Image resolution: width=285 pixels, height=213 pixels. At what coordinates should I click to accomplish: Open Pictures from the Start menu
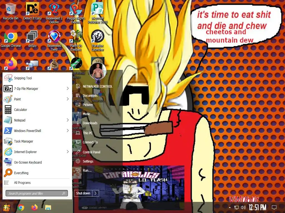tap(88, 105)
